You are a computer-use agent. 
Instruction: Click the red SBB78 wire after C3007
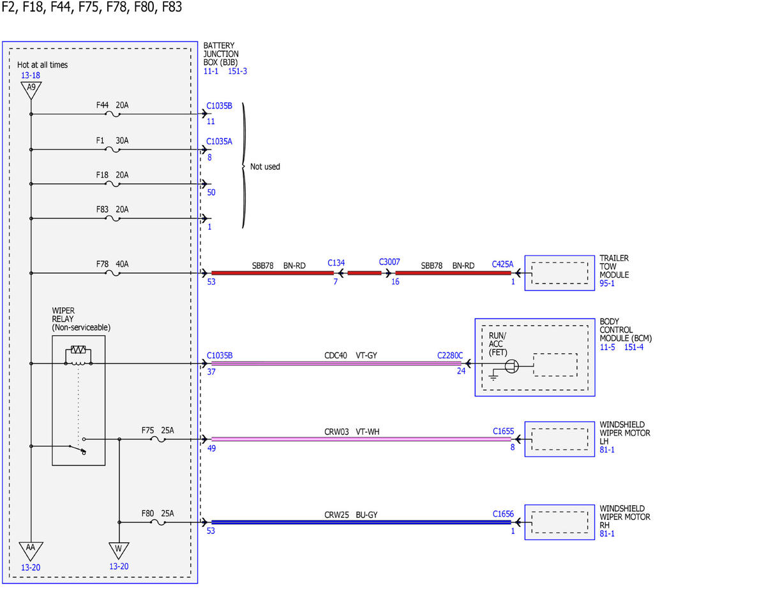(x=453, y=273)
